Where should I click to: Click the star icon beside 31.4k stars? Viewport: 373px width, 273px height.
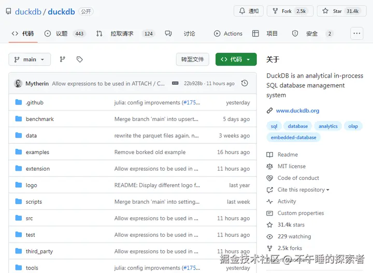(x=269, y=225)
